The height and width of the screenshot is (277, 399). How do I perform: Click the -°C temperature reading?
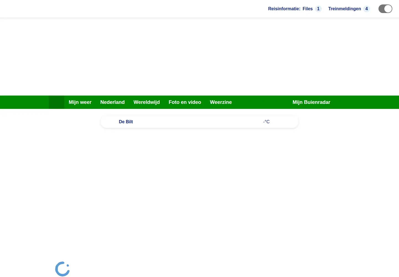coord(266,122)
